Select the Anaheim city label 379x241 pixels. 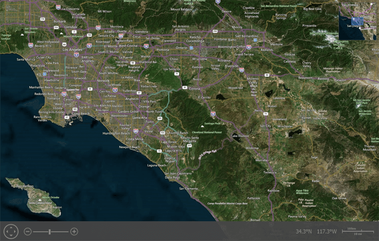[132, 99]
